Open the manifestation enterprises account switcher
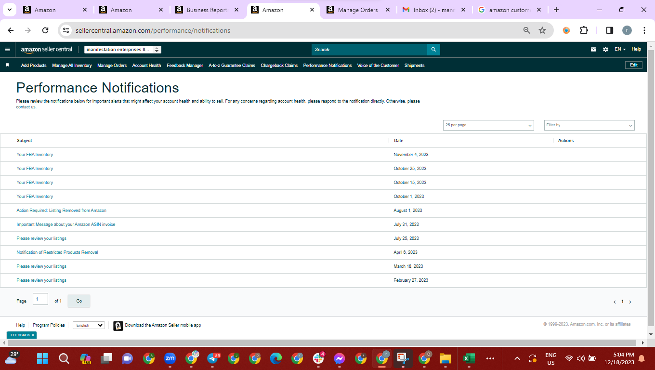 [123, 50]
